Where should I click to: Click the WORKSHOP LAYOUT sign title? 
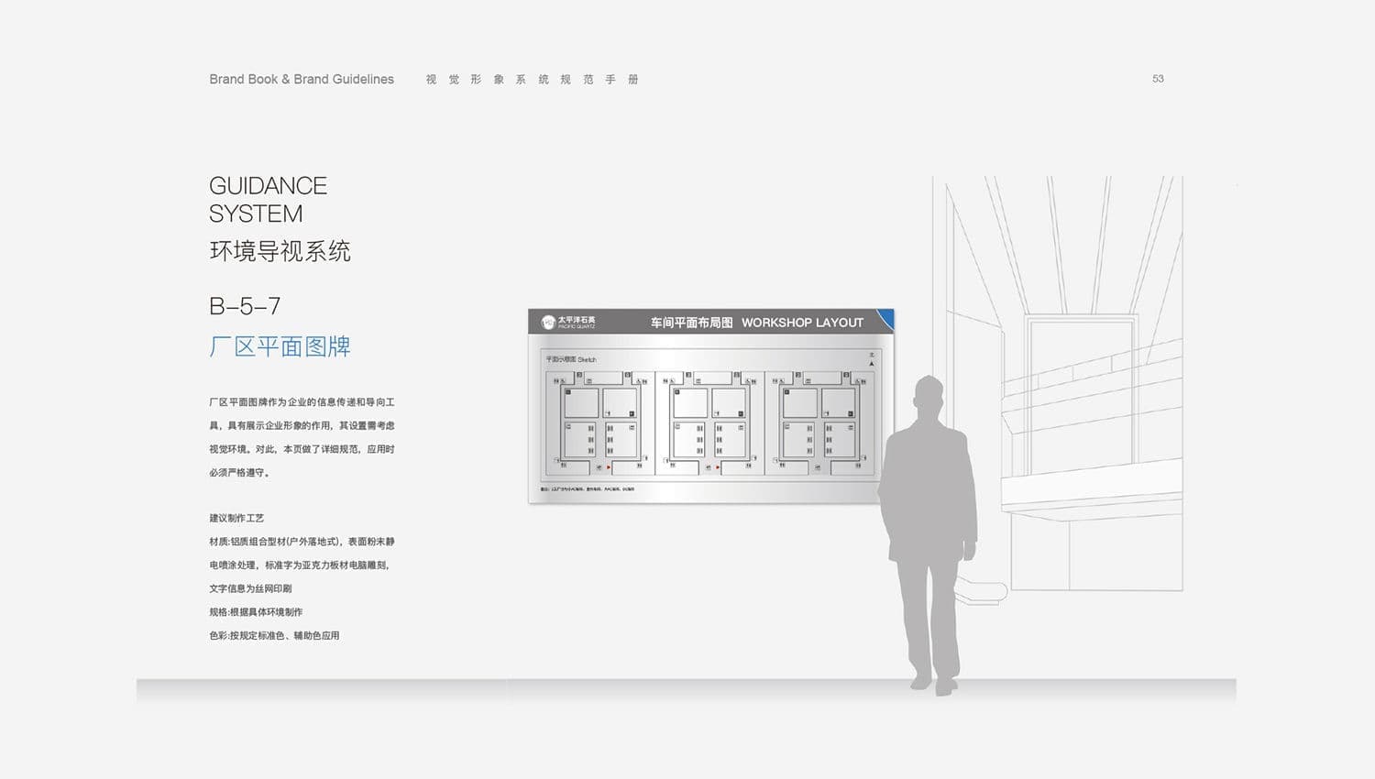tap(802, 323)
